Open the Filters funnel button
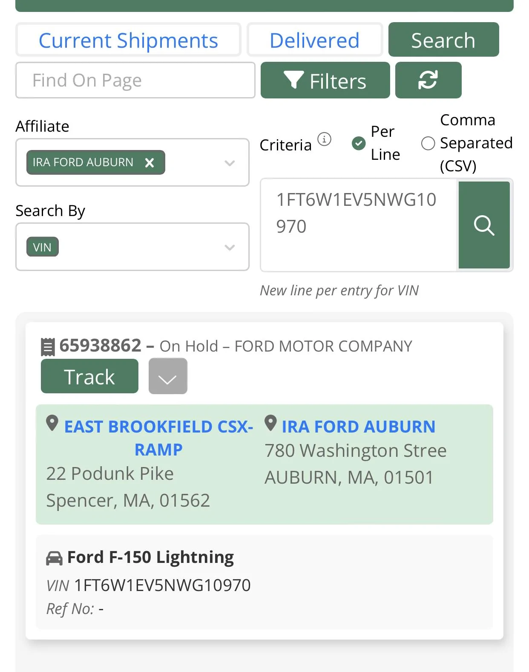The image size is (529, 672). coord(325,80)
